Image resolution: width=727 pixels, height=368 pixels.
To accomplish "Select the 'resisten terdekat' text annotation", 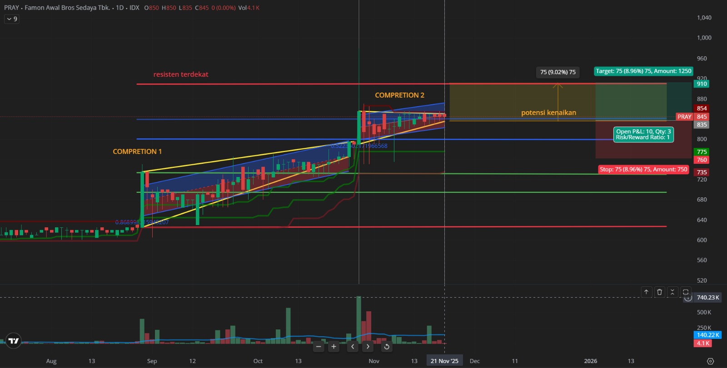I will [181, 74].
